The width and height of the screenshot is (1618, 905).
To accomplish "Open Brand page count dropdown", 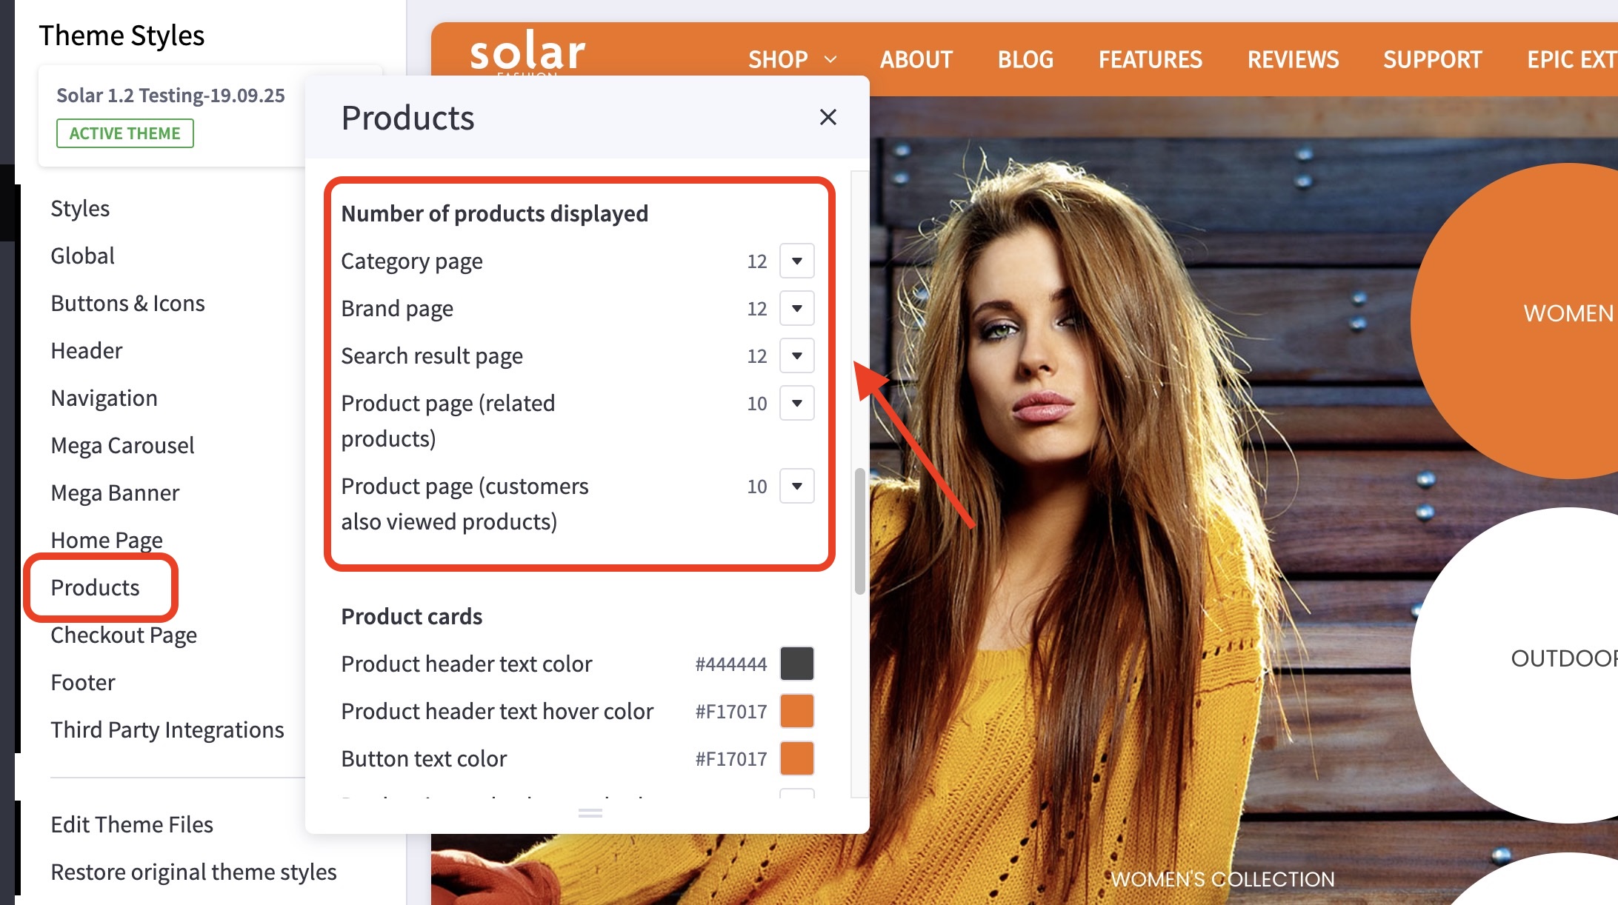I will (796, 308).
